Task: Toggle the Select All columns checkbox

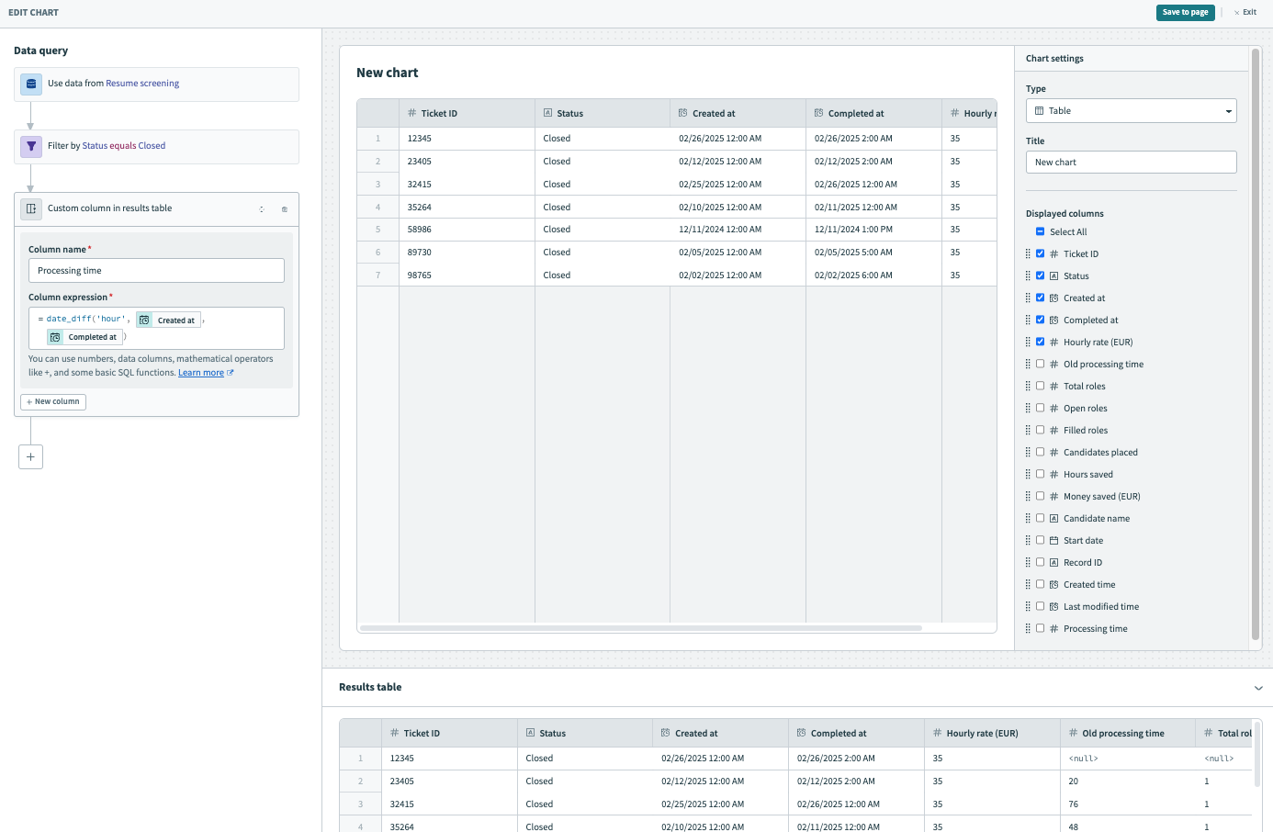Action: click(x=1040, y=231)
